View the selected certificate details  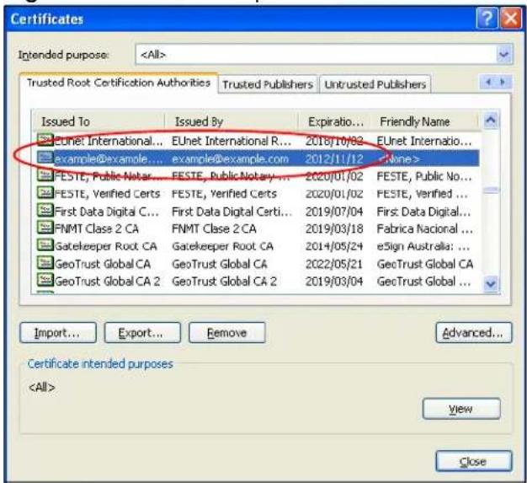click(x=461, y=409)
